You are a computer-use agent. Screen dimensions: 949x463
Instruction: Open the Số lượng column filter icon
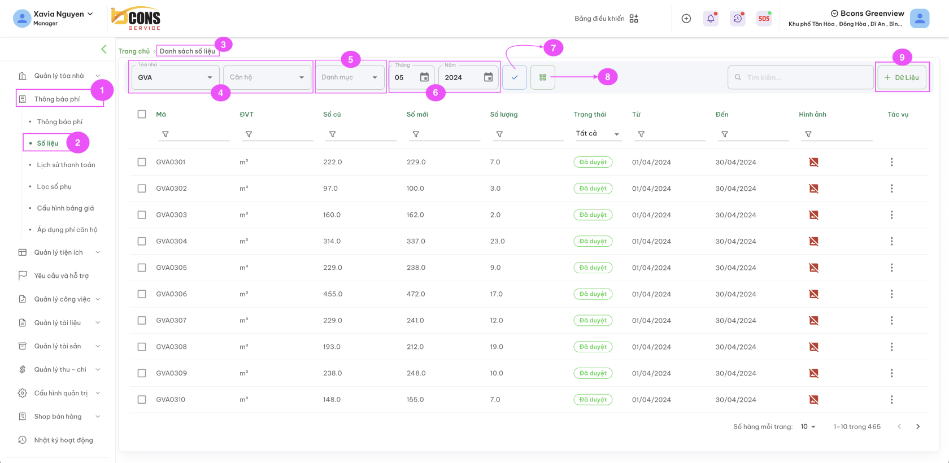pyautogui.click(x=499, y=134)
